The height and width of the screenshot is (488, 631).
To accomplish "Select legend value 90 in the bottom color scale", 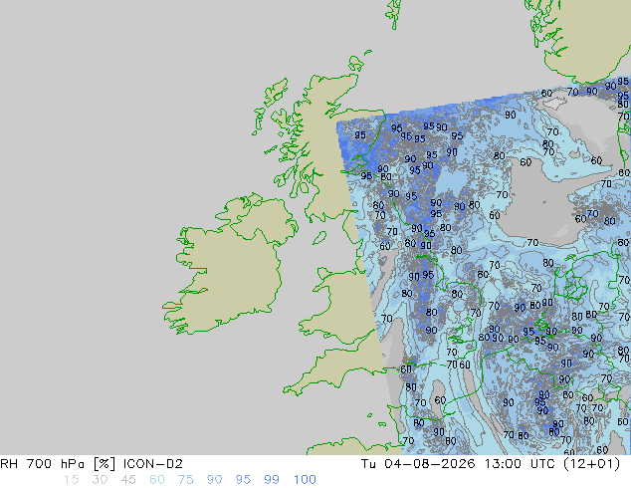I will (214, 480).
